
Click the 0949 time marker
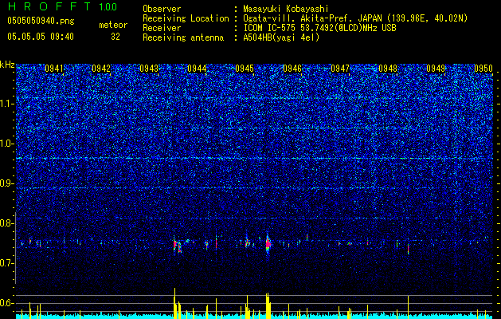(x=436, y=69)
